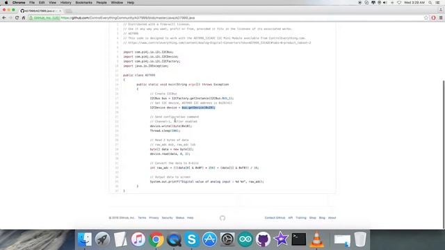
Task: Open the home page with the house icon
Action: (24, 18)
